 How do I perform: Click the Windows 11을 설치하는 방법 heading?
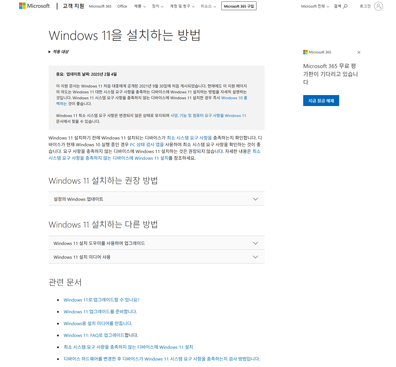click(124, 35)
